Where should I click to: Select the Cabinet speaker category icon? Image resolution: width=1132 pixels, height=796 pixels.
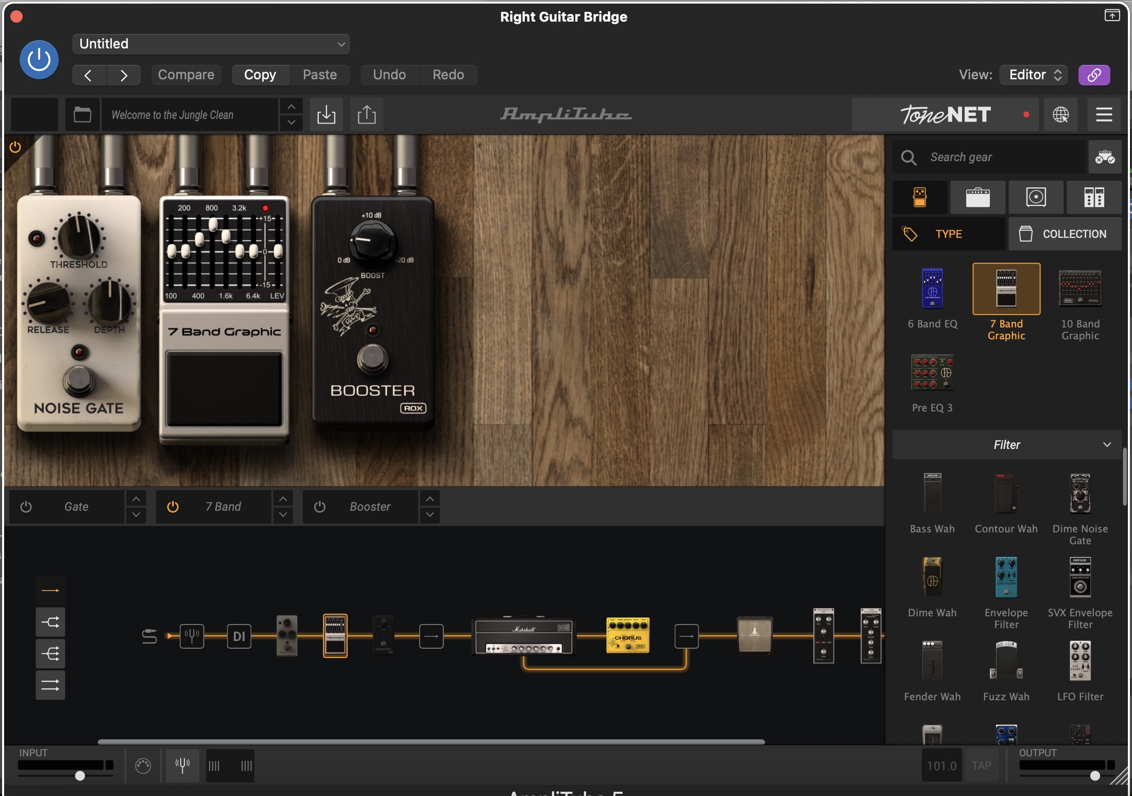click(1036, 197)
